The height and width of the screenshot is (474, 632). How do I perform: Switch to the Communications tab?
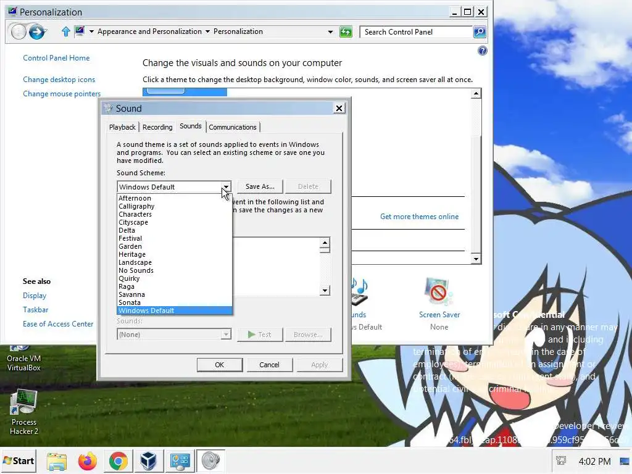point(233,127)
